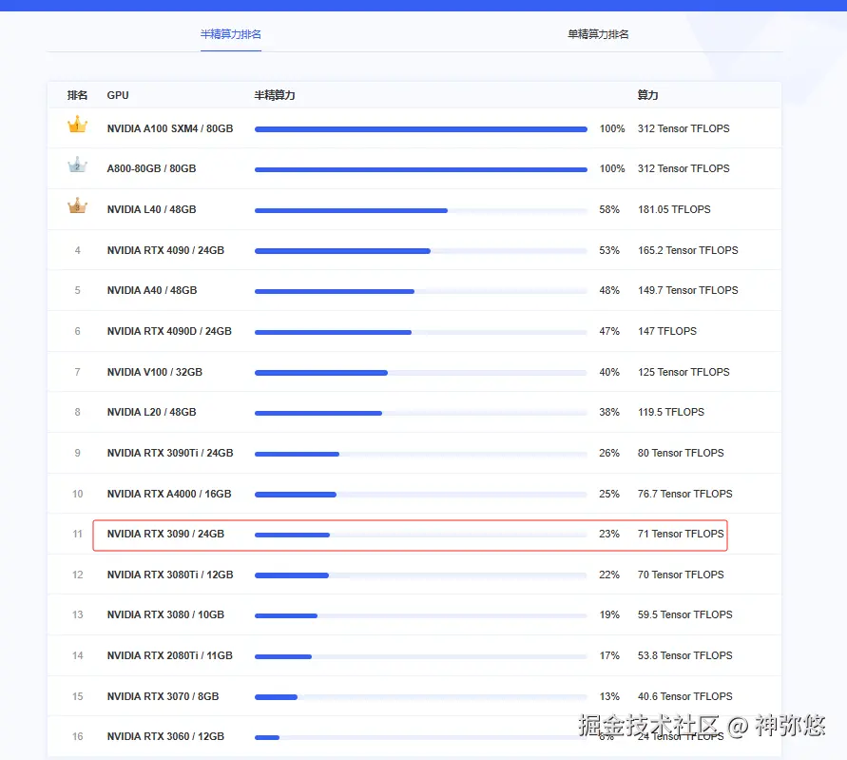
Task: Select NVIDIA L40 / 48GB GPU name
Action: click(x=151, y=209)
